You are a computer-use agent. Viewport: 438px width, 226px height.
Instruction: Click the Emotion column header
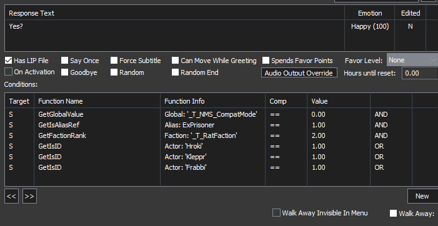click(x=370, y=13)
